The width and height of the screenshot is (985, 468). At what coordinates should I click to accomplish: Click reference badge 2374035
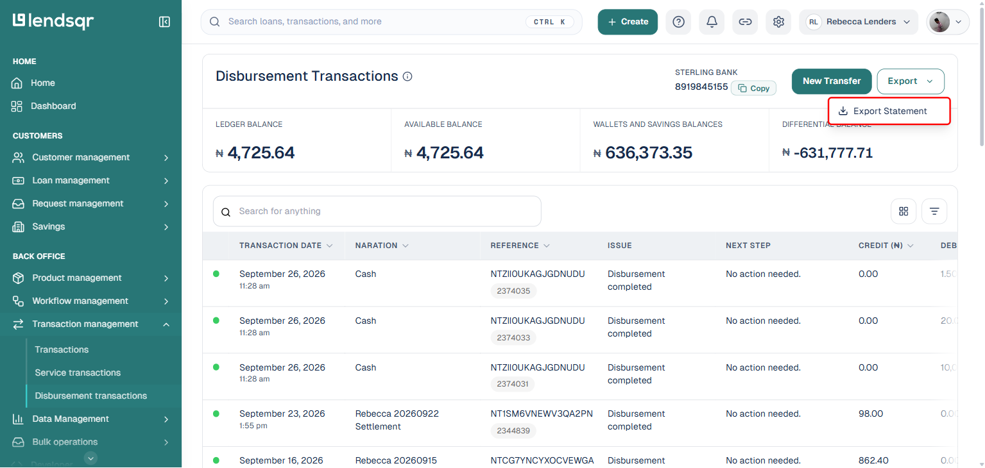[513, 291]
